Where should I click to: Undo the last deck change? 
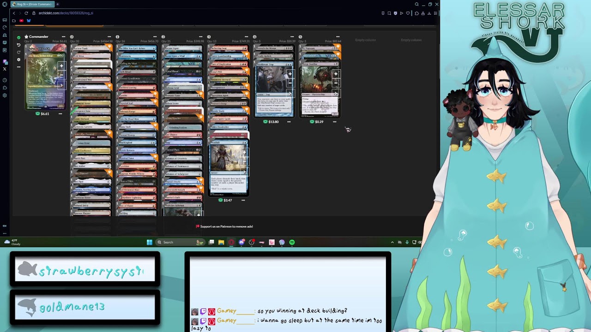click(18, 45)
